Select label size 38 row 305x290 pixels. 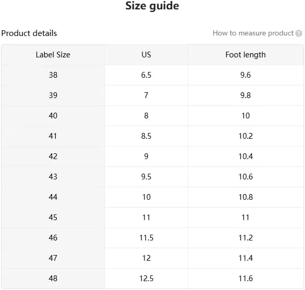[152, 75]
